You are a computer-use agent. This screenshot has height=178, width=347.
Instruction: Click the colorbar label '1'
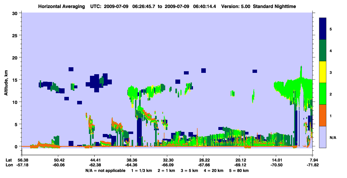pos(331,116)
